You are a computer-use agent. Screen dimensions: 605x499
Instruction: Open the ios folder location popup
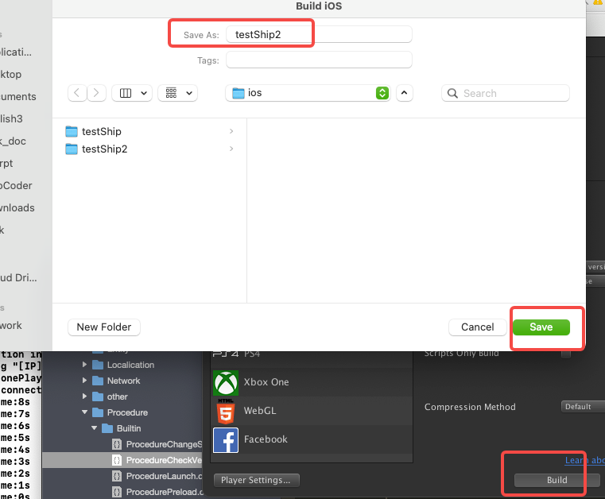[x=308, y=93]
